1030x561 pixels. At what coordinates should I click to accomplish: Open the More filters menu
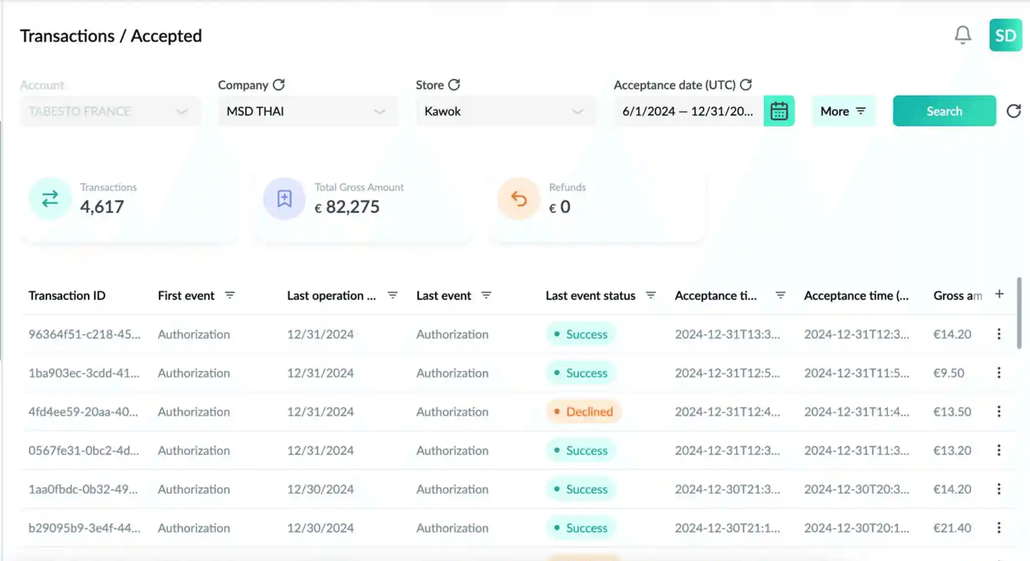coord(843,111)
